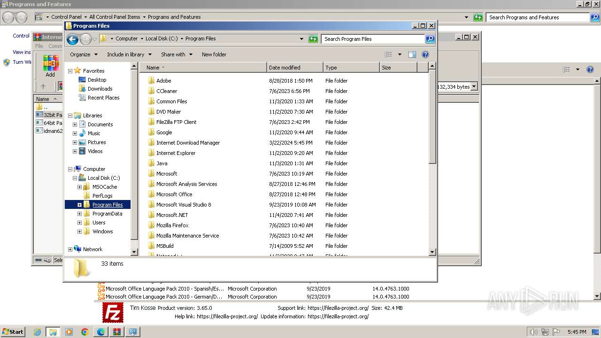Image resolution: width=601 pixels, height=338 pixels.
Task: Open Control Panel taskbar icon
Action: tap(133, 332)
